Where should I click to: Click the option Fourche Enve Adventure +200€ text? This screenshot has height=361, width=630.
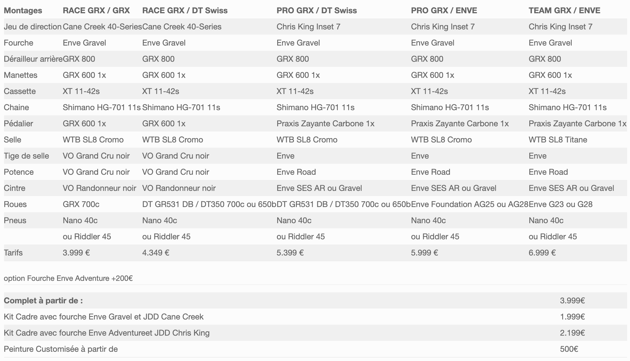[68, 279]
